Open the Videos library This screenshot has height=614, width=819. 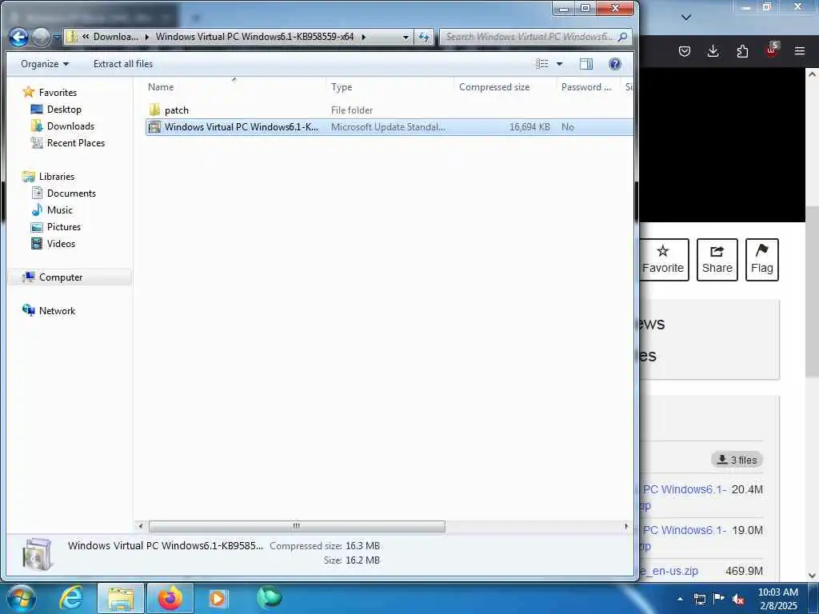click(x=54, y=243)
